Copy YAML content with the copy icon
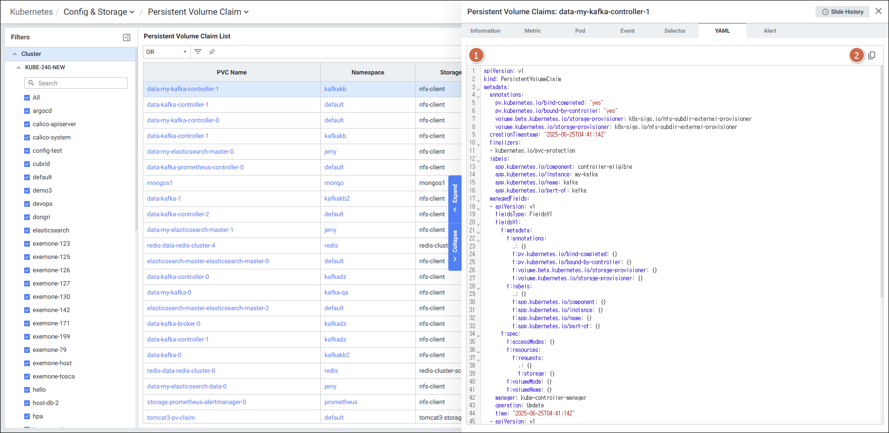Image resolution: width=889 pixels, height=433 pixels. [872, 55]
